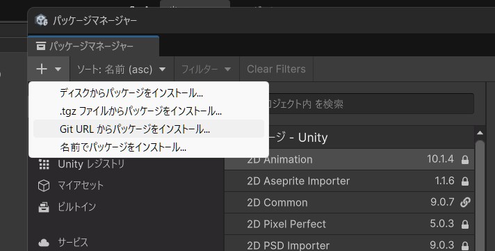This screenshot has height=251, width=495.
Task: Click the package list scrollbar up arrow
Action: tap(480, 133)
